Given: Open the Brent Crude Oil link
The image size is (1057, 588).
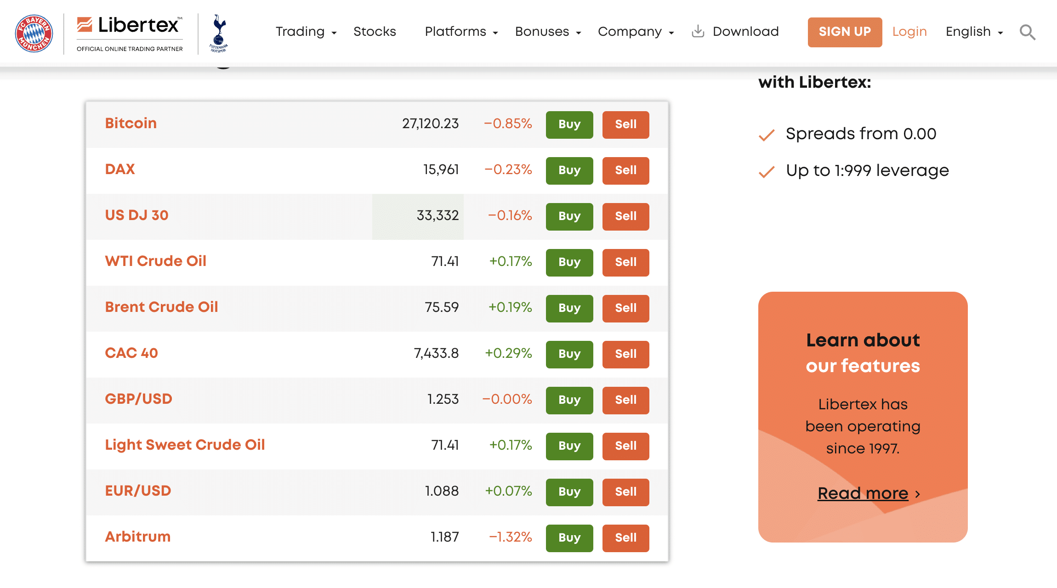Looking at the screenshot, I should point(162,307).
